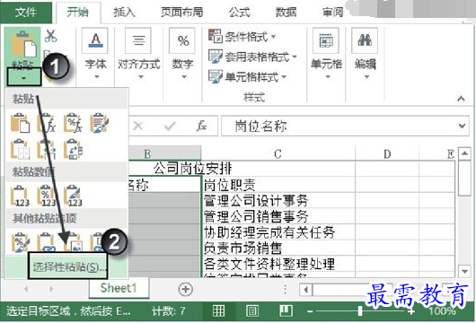Open 选择性粘贴 Paste Special dialog
This screenshot has width=476, height=323.
pyautogui.click(x=67, y=266)
